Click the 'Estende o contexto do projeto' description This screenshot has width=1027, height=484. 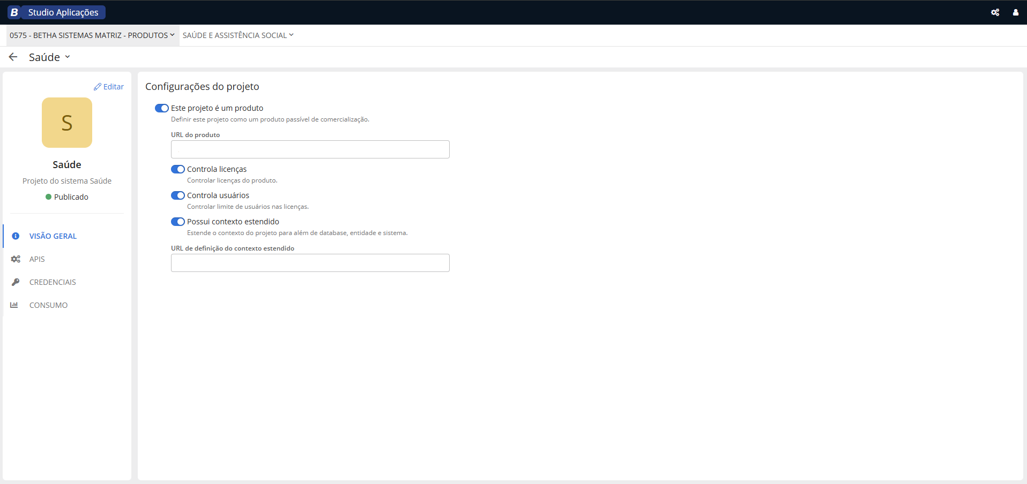[x=297, y=233]
